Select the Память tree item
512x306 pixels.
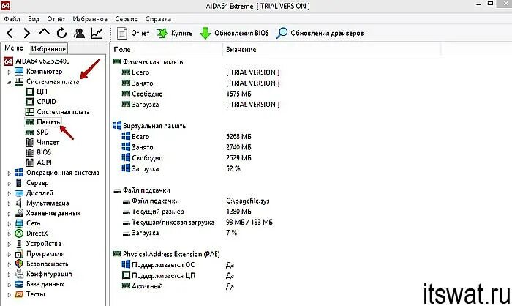(48, 122)
